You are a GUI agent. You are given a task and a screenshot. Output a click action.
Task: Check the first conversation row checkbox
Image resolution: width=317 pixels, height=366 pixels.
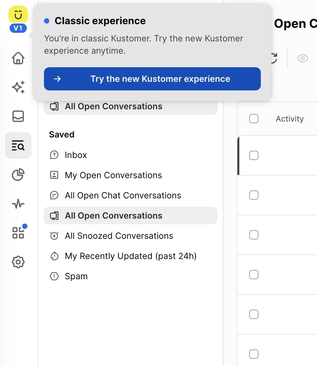click(254, 155)
